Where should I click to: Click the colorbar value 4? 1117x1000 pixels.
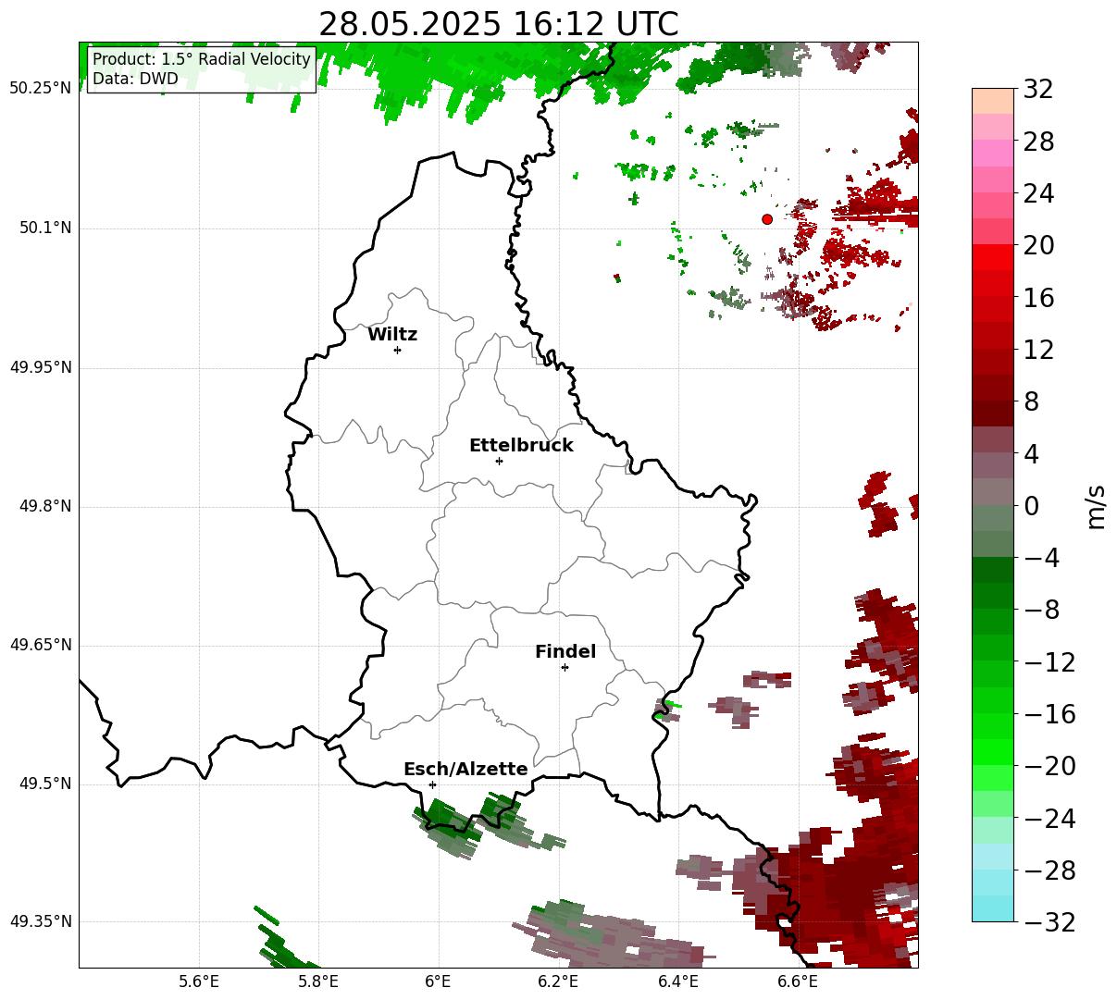[1032, 454]
